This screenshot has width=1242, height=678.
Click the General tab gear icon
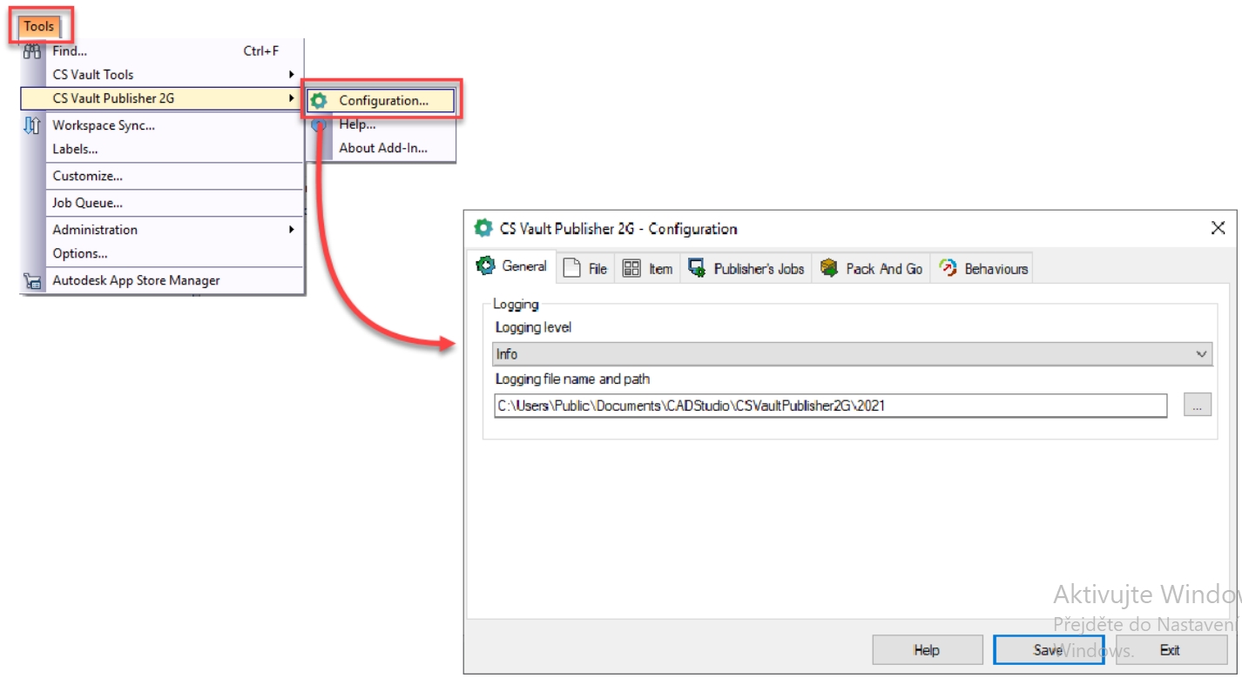485,266
